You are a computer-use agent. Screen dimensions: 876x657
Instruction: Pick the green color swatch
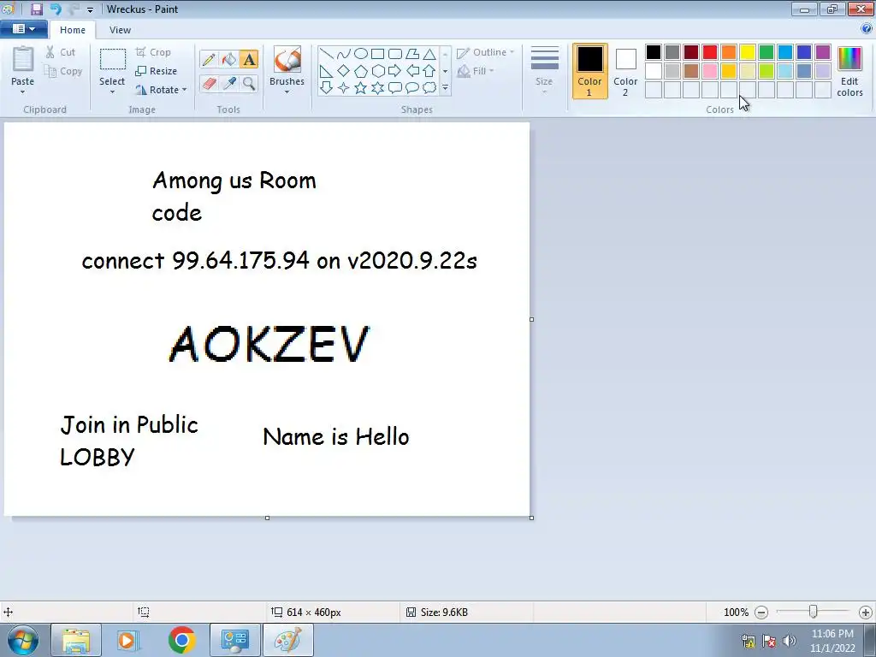pos(766,52)
